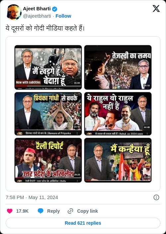
Task: Click the blue verified badge
Action: point(55,9)
